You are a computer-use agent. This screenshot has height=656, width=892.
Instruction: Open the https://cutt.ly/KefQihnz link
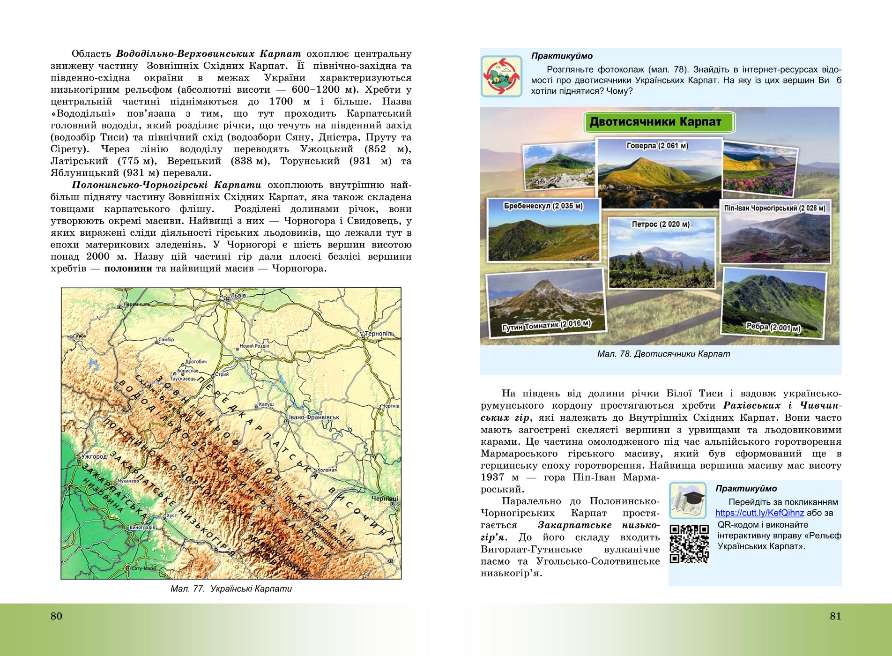[x=759, y=513]
